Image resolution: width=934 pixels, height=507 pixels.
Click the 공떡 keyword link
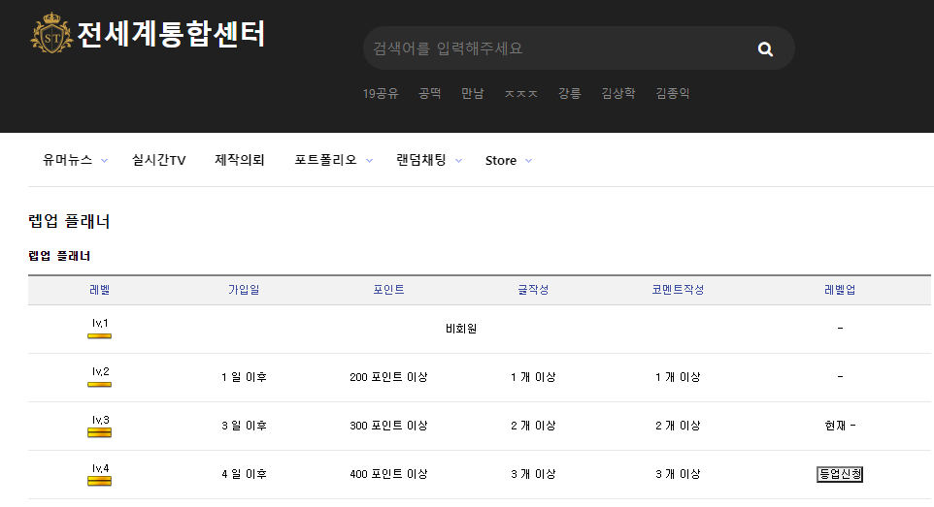(429, 94)
